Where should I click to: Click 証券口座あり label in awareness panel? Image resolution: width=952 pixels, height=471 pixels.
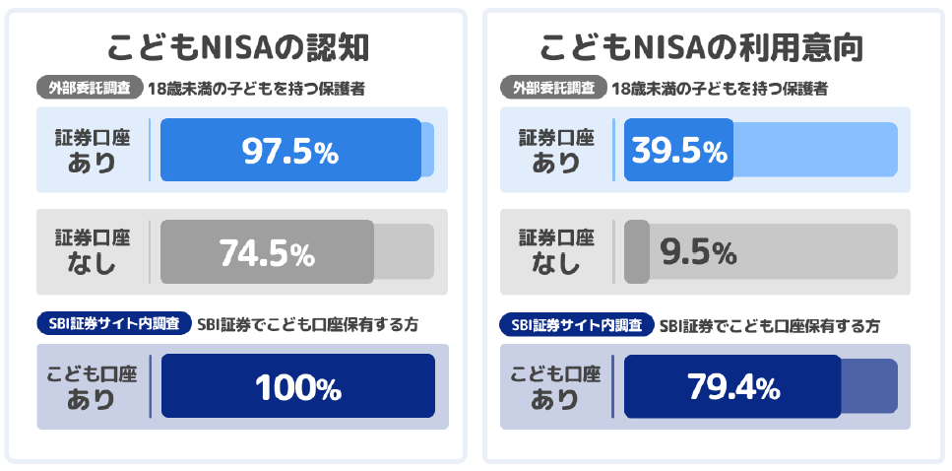(x=93, y=151)
